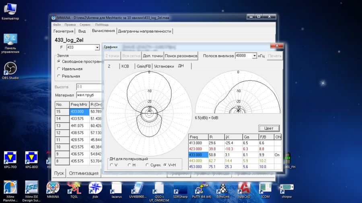The width and height of the screenshot is (362, 203).
Task: Open the F frequency dropdown arrow
Action: [x=97, y=47]
